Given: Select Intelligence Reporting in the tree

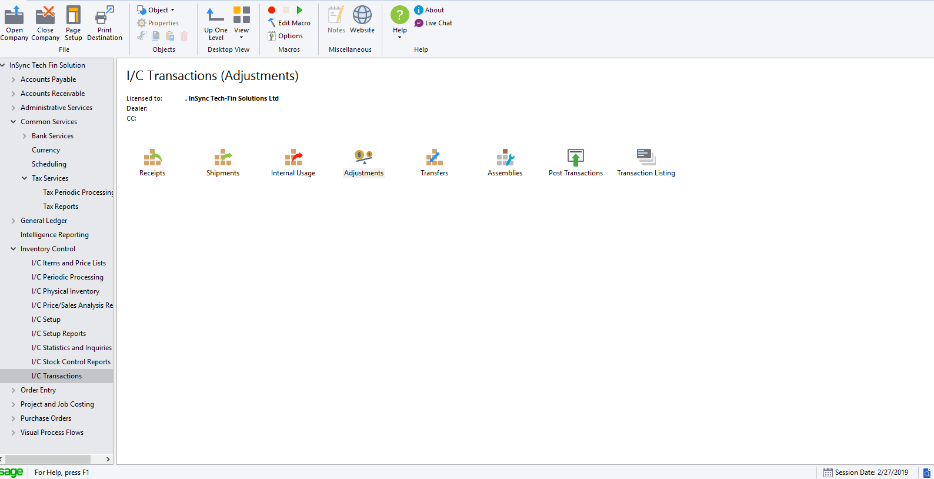Looking at the screenshot, I should [55, 235].
